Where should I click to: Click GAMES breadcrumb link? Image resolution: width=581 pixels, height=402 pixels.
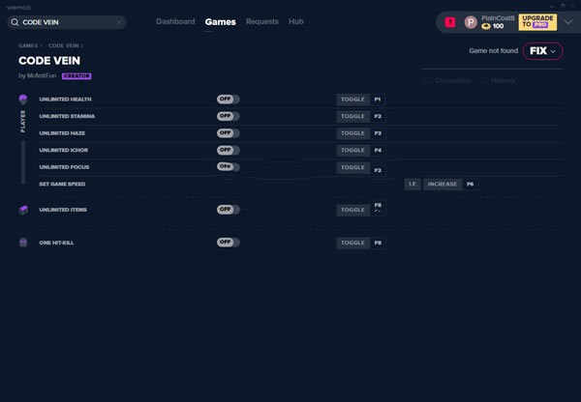(x=28, y=45)
